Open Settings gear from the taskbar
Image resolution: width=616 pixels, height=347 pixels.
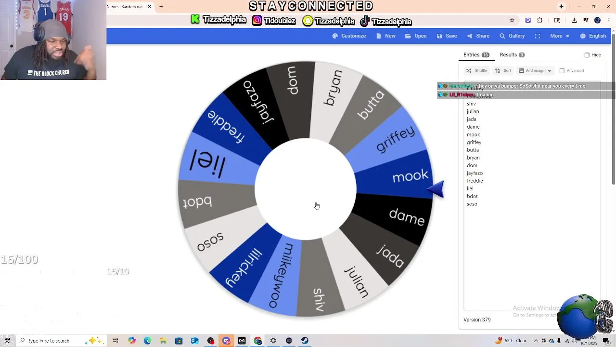point(273,341)
